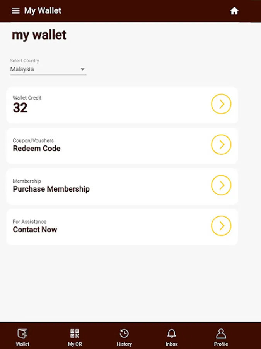Open the Profile person icon
The image size is (261, 349).
pyautogui.click(x=220, y=333)
